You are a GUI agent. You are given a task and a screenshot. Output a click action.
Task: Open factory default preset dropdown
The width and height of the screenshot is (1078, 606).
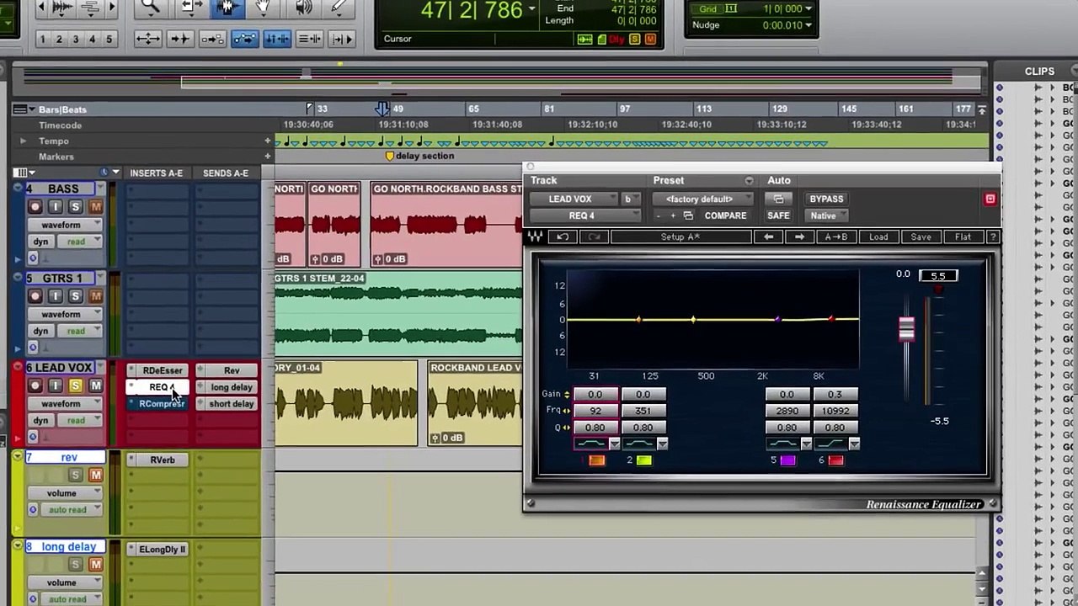[702, 199]
